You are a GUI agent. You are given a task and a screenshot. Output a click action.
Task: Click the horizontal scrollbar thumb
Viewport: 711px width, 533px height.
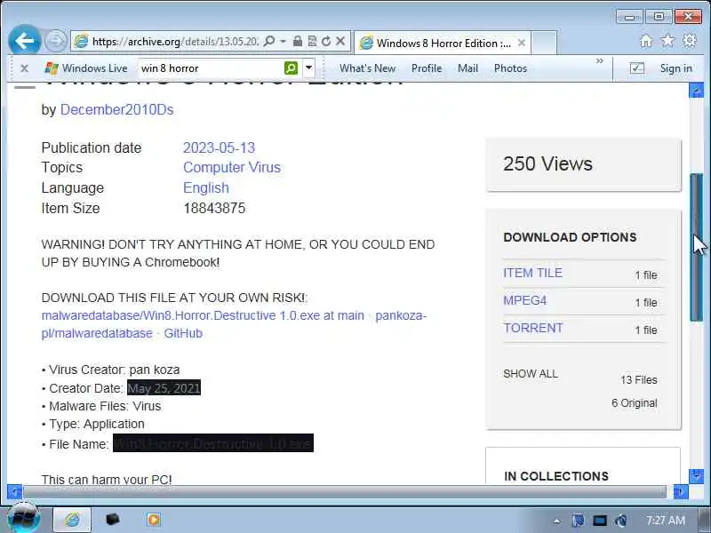(x=345, y=491)
